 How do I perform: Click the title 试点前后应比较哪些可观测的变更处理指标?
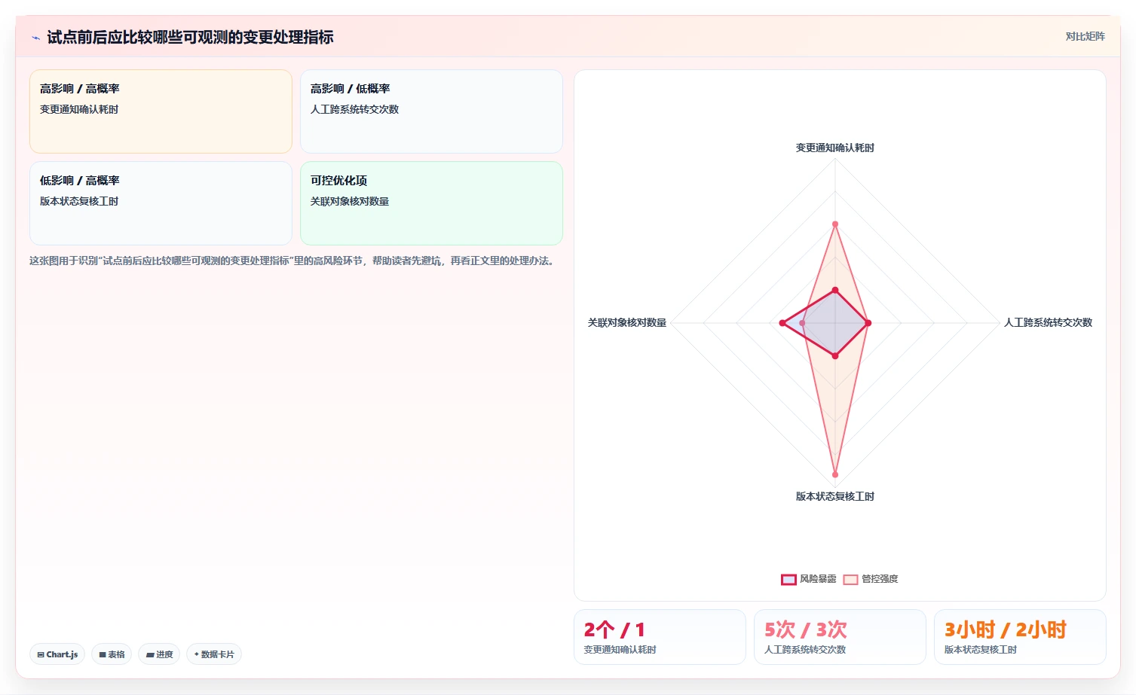tap(190, 37)
